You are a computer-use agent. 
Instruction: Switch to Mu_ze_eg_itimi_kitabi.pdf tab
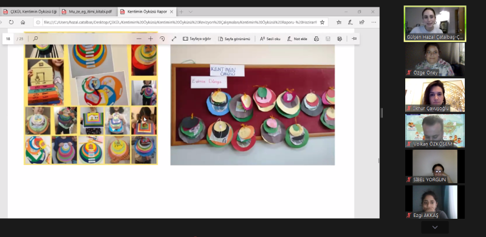click(x=88, y=12)
